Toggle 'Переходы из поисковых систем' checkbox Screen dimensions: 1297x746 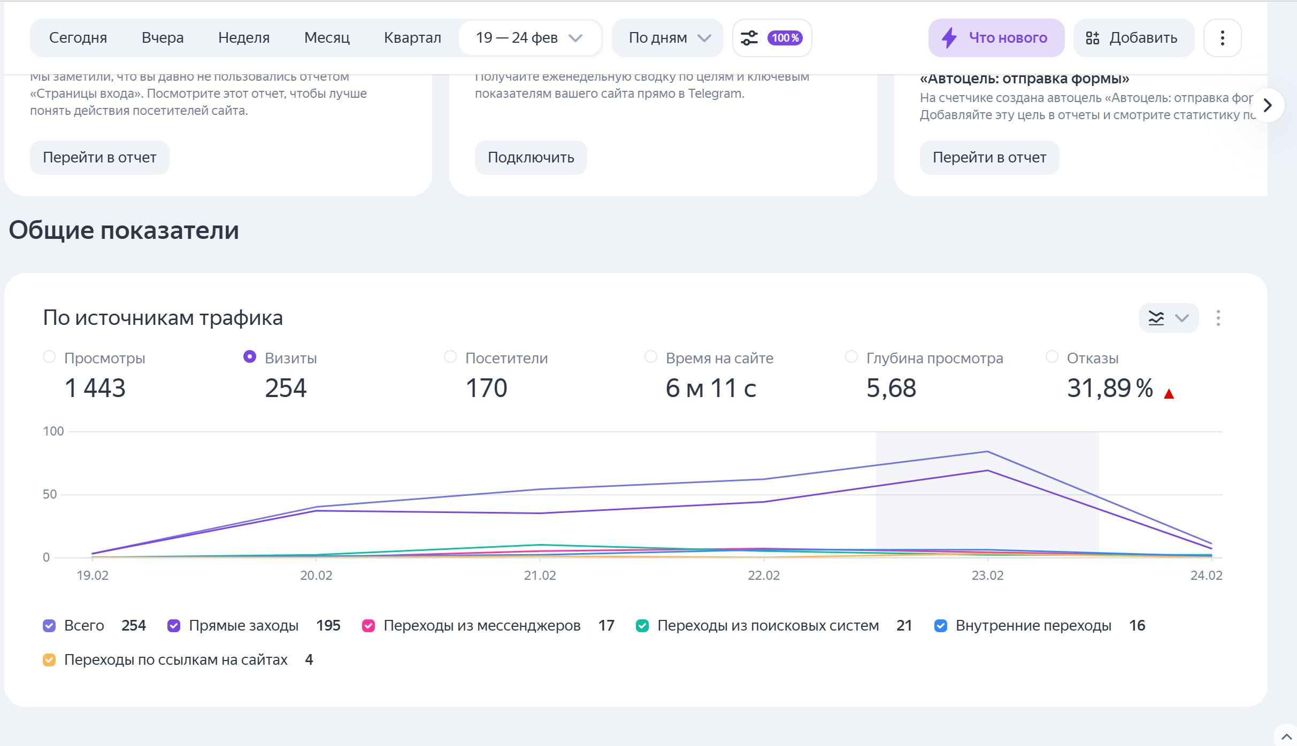coord(642,626)
